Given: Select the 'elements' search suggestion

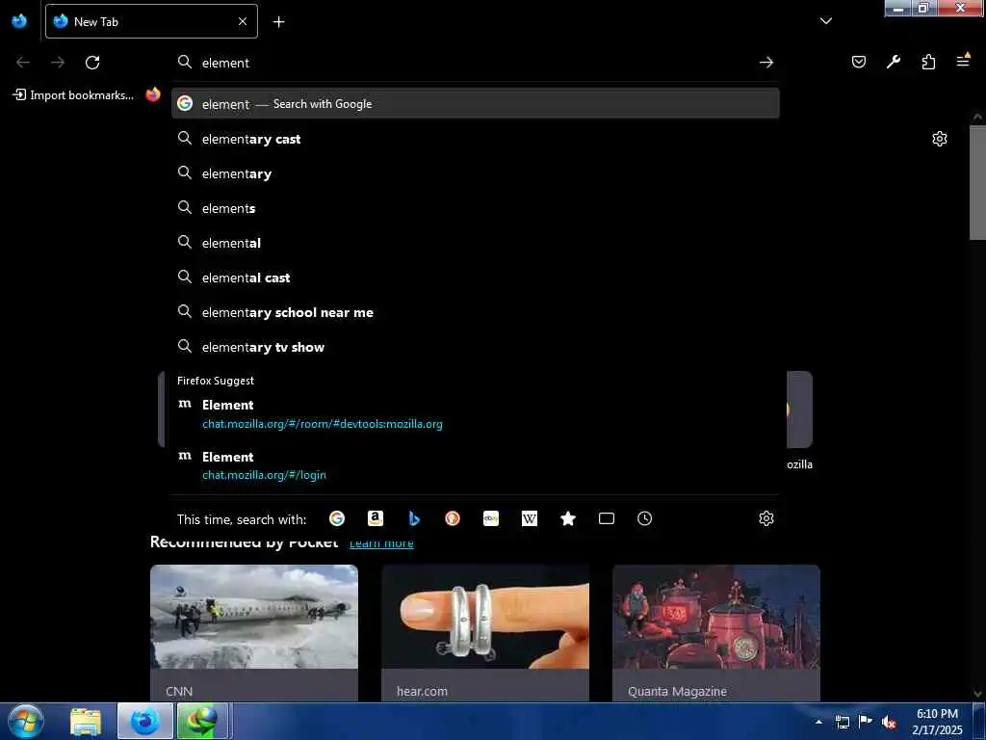Looking at the screenshot, I should click(476, 208).
